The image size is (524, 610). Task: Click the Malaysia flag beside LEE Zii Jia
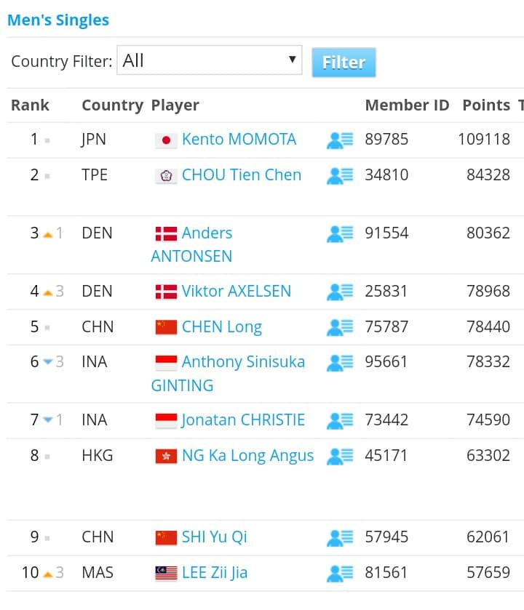(166, 573)
